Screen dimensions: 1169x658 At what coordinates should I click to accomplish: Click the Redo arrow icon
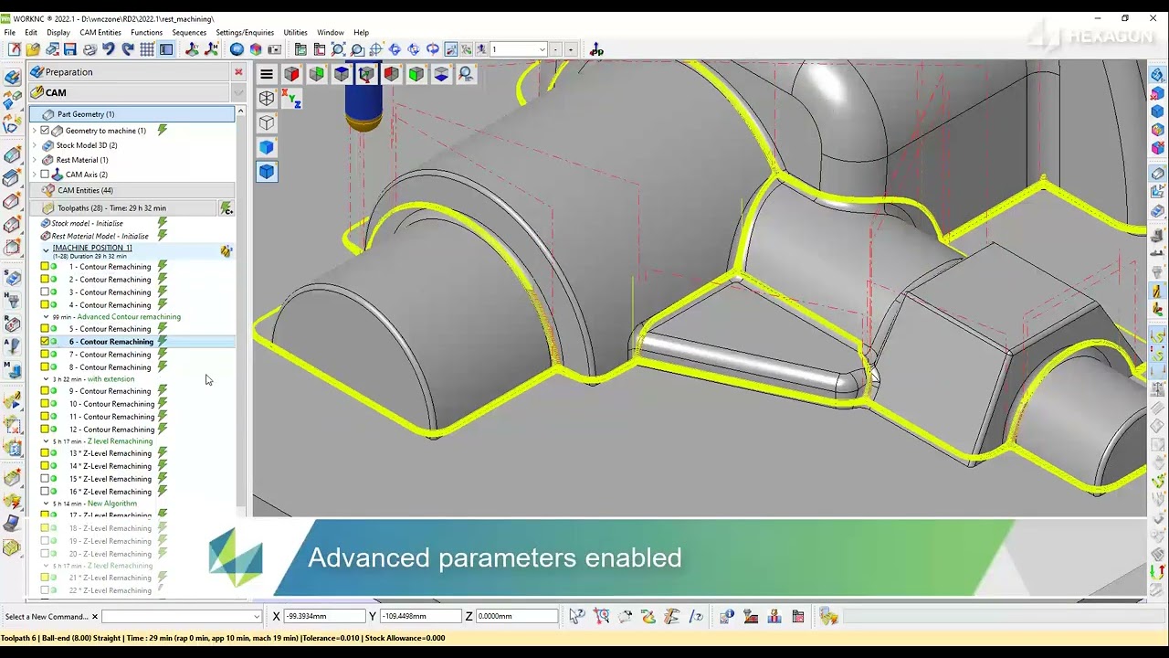[x=128, y=49]
